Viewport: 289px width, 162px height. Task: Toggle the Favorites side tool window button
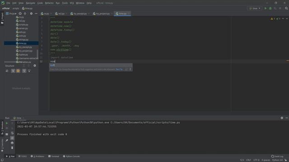click(x=2, y=145)
